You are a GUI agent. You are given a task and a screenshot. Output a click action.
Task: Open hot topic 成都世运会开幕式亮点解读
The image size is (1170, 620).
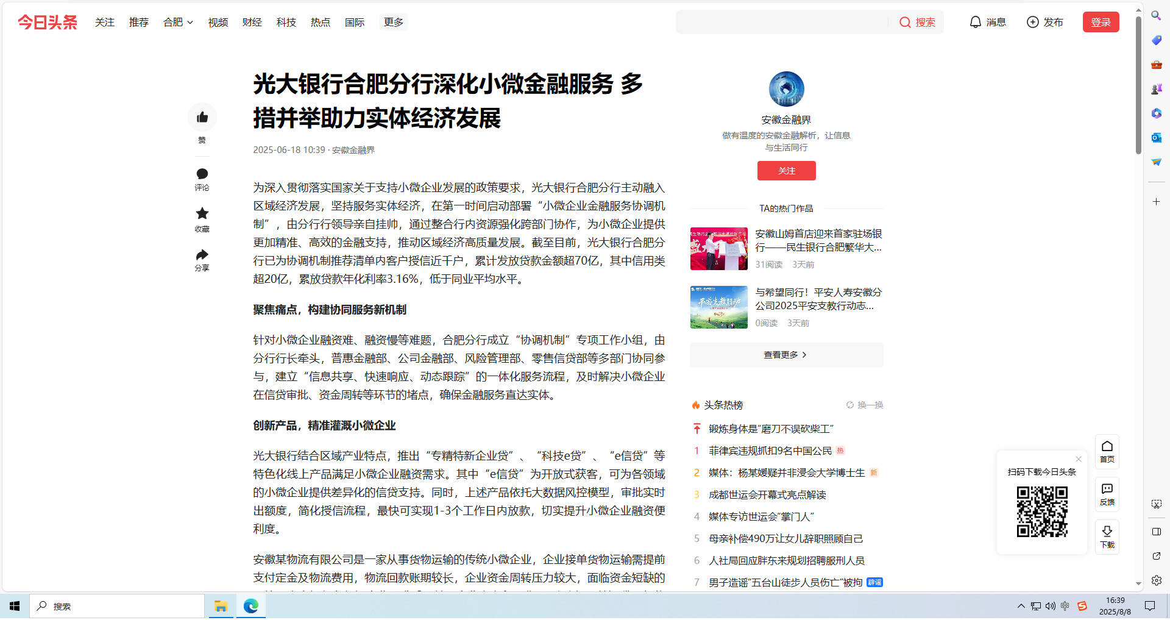(767, 494)
